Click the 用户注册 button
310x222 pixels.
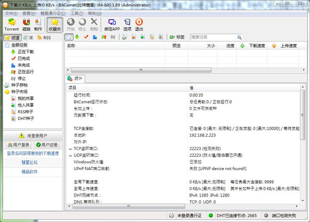point(47,145)
